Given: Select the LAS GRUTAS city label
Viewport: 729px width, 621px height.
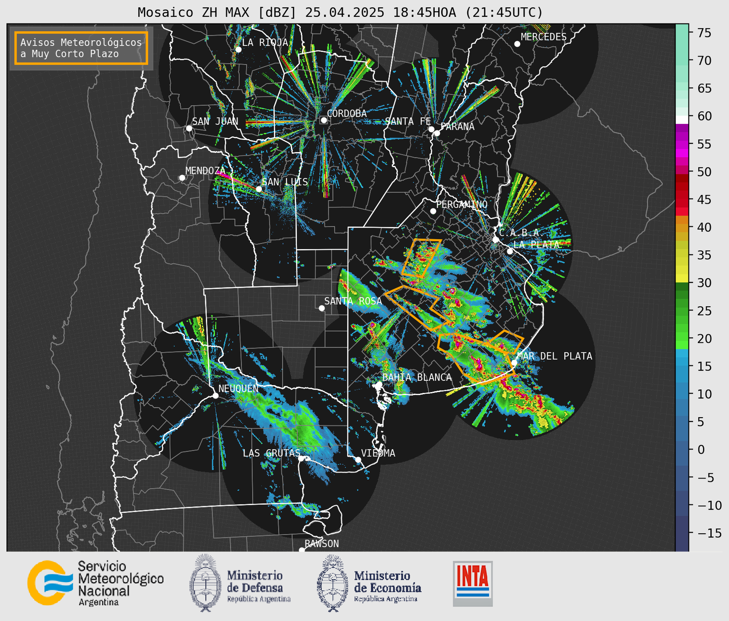Looking at the screenshot, I should pyautogui.click(x=271, y=453).
